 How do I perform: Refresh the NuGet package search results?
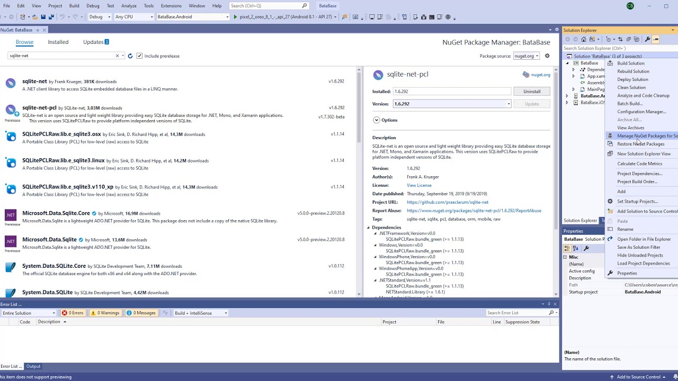pos(130,56)
